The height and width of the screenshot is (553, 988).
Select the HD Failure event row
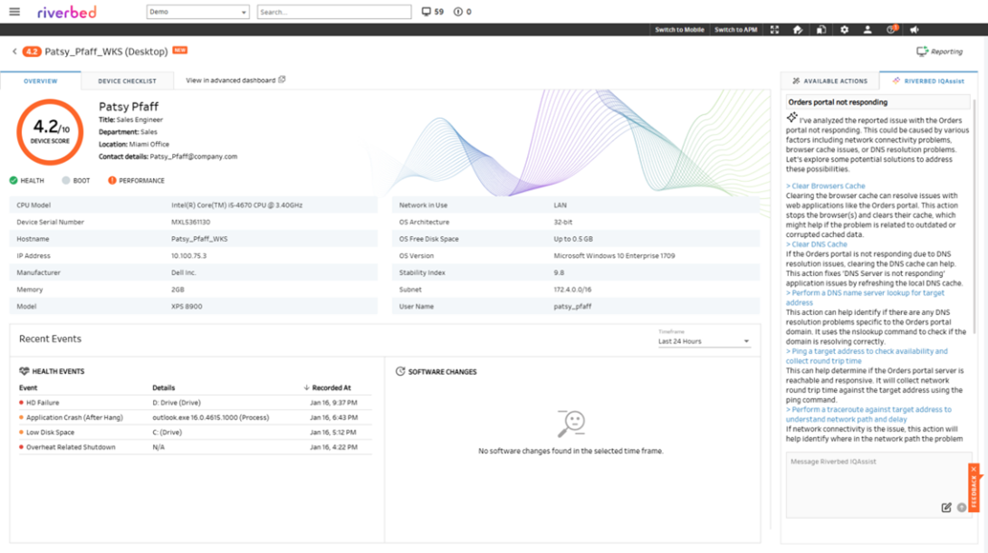pyautogui.click(x=196, y=403)
